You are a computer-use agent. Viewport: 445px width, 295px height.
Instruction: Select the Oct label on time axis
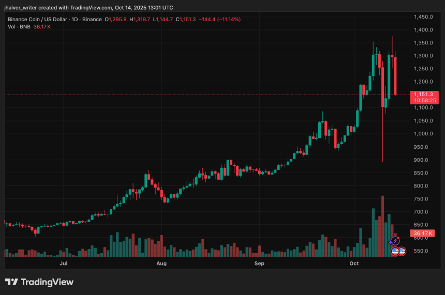tap(354, 264)
